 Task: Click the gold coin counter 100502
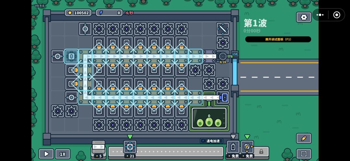point(78,13)
